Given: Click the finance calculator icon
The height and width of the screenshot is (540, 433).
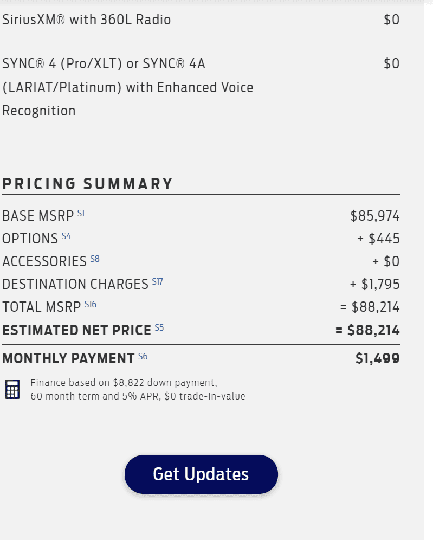Looking at the screenshot, I should [12, 389].
